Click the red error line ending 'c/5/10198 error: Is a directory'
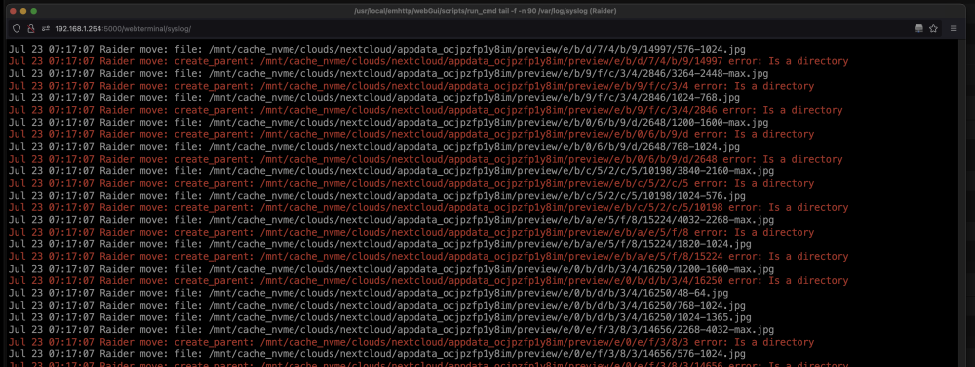975x367 pixels. click(x=428, y=208)
